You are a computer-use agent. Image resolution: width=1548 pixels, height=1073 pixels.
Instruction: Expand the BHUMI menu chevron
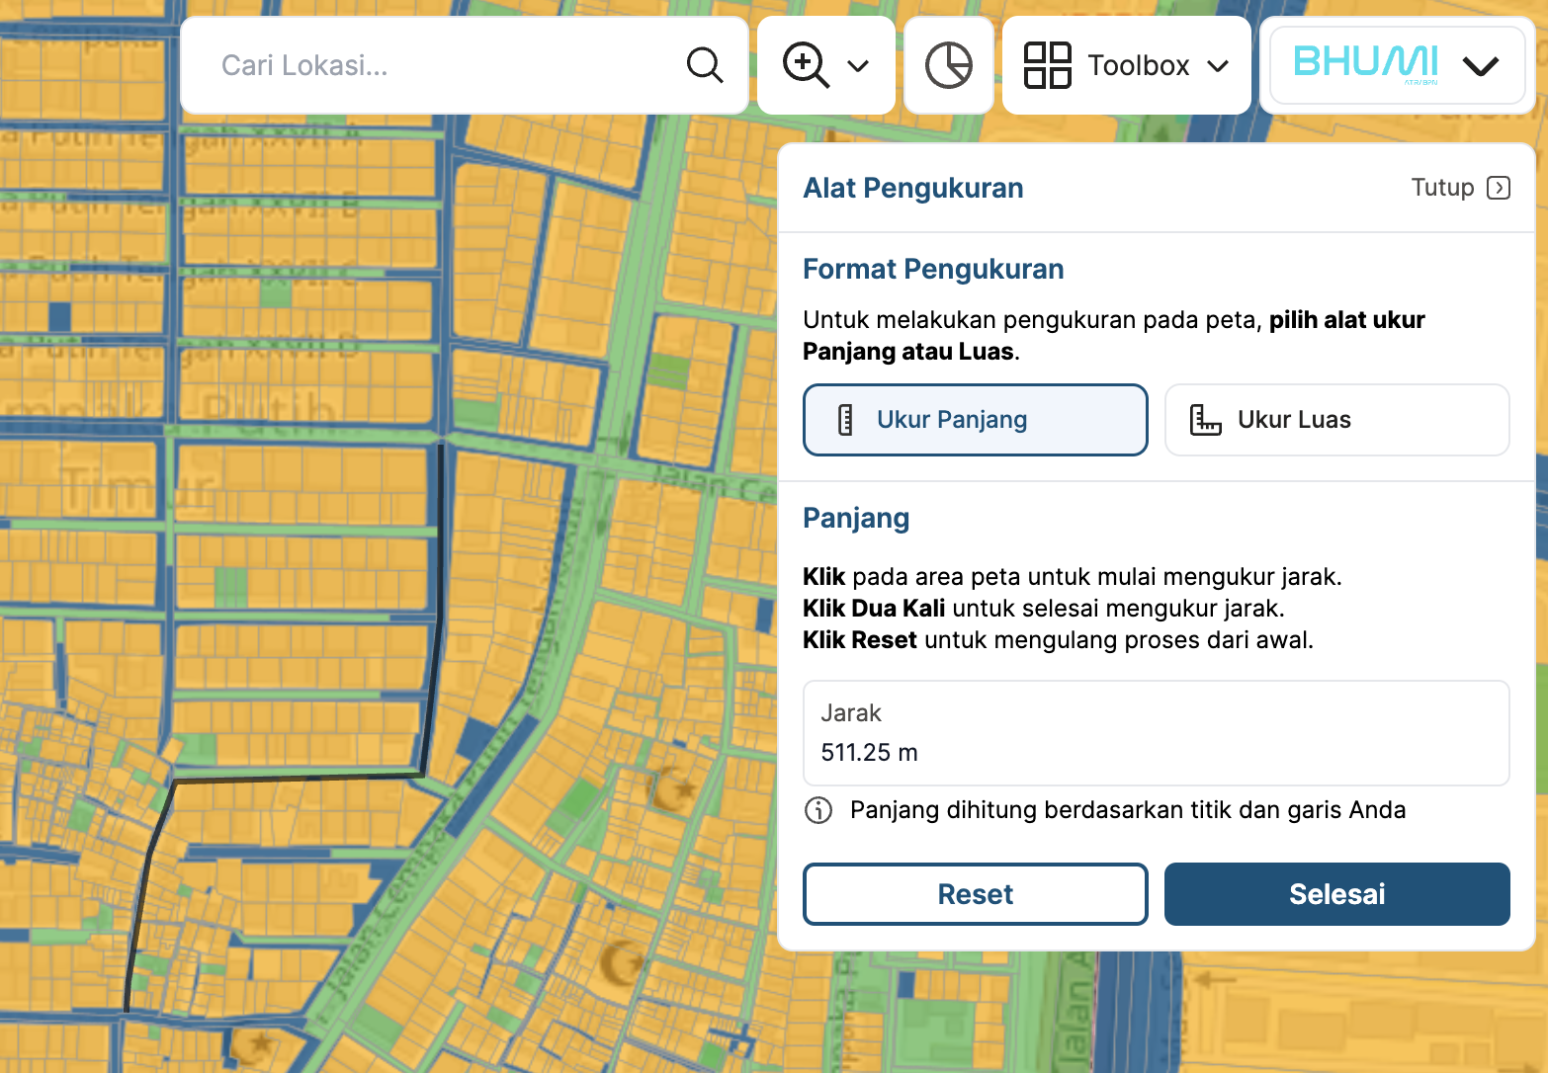point(1481,66)
